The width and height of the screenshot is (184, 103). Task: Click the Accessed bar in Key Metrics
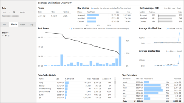(93, 15)
